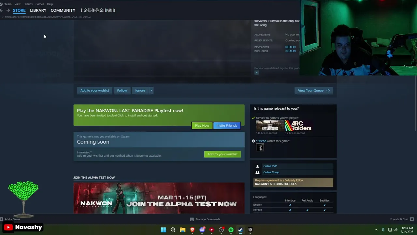The height and width of the screenshot is (235, 417).
Task: Open the Windows Start menu
Action: point(163,230)
